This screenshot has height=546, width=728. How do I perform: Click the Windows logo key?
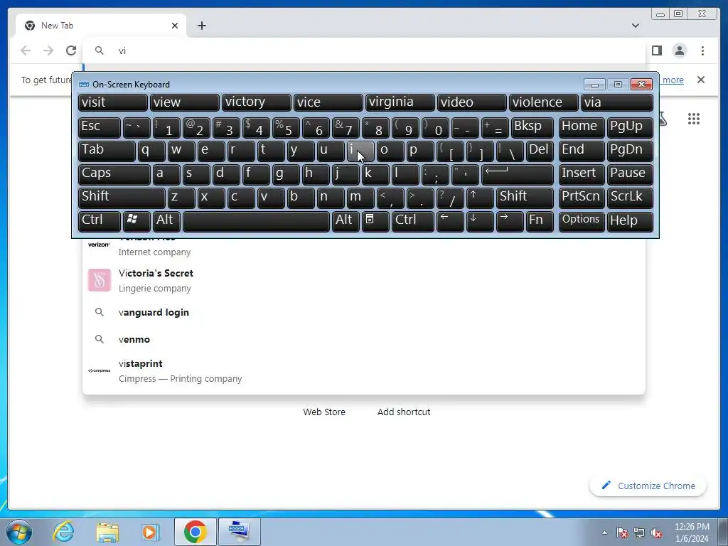(136, 222)
